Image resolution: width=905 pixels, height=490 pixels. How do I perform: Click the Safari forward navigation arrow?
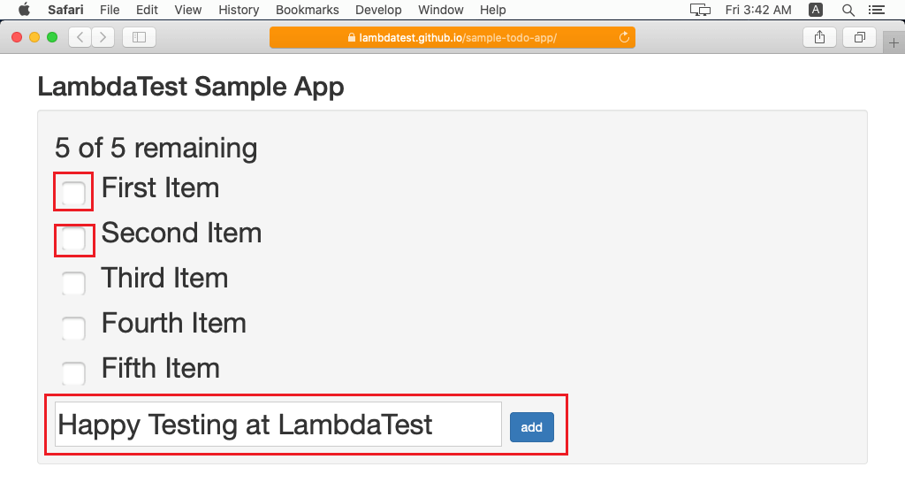[x=103, y=37]
